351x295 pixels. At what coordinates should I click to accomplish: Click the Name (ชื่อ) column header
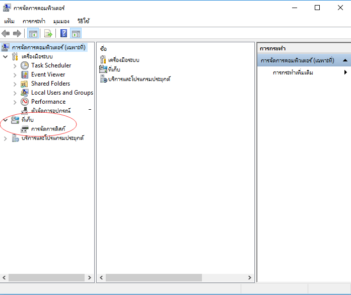(104, 48)
